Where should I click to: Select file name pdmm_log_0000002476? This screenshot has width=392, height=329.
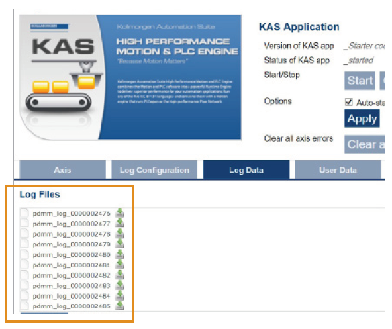tap(72, 214)
